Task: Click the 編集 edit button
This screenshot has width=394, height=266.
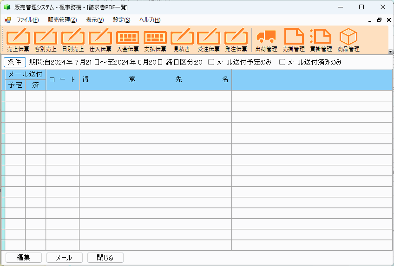Action: (x=24, y=258)
